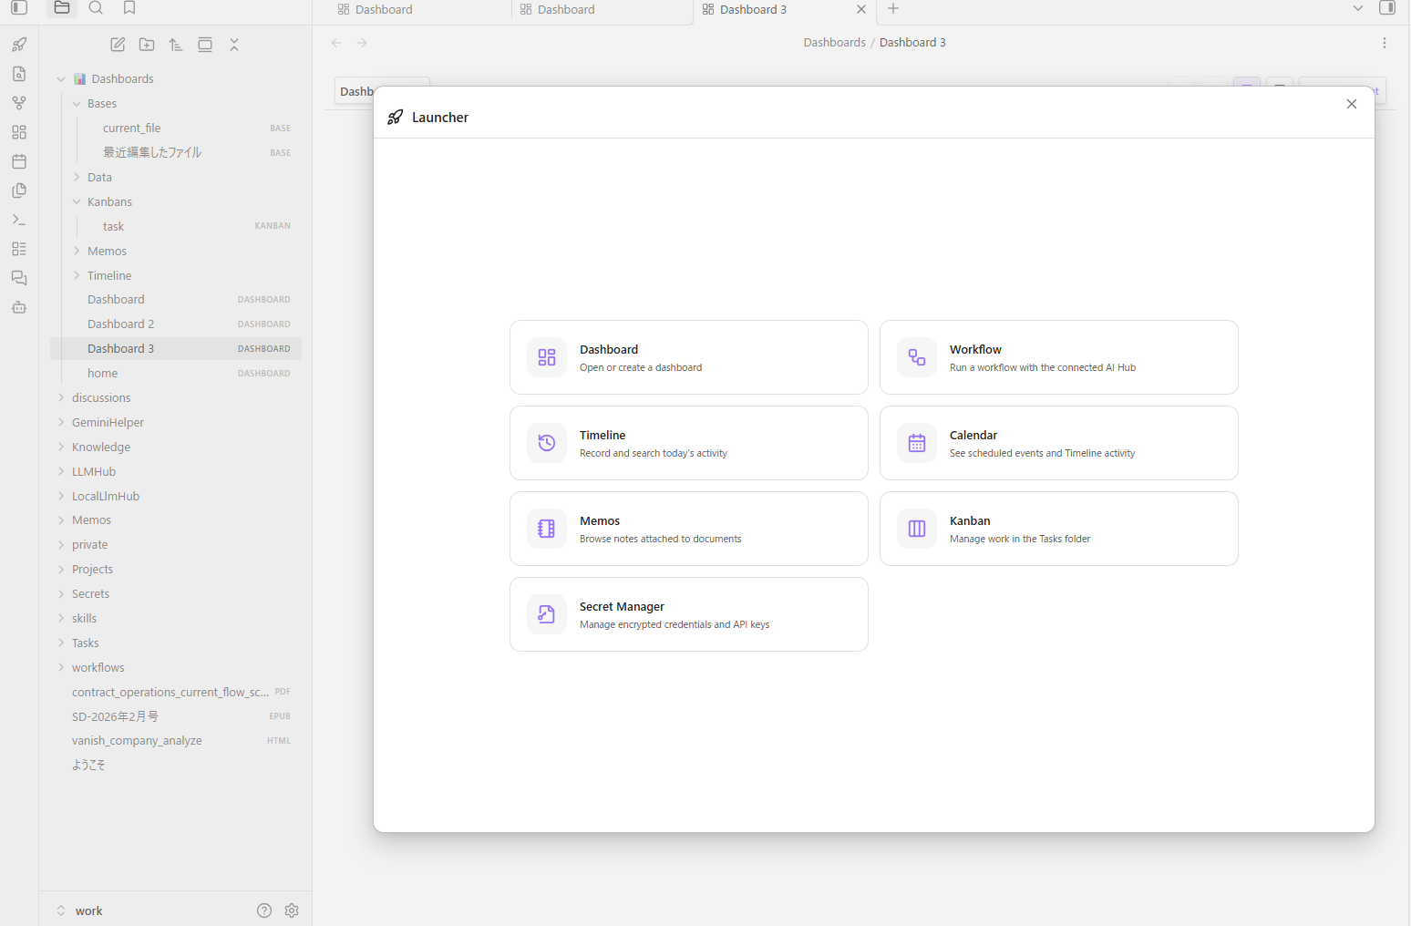Image resolution: width=1411 pixels, height=926 pixels.
Task: Open the Timeline launcher card
Action: [x=689, y=443]
